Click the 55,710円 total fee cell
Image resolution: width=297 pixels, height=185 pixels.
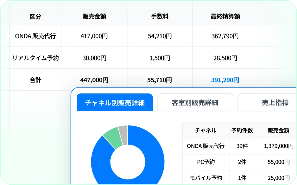pyautogui.click(x=160, y=80)
